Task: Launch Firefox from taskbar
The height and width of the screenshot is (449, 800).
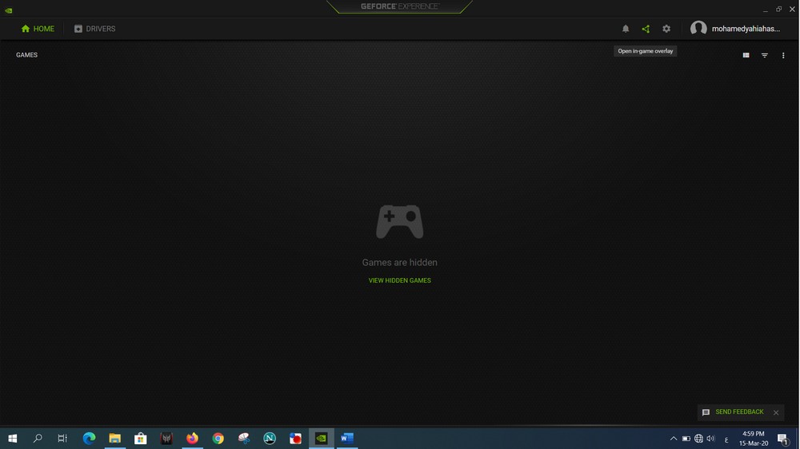Action: pyautogui.click(x=192, y=439)
